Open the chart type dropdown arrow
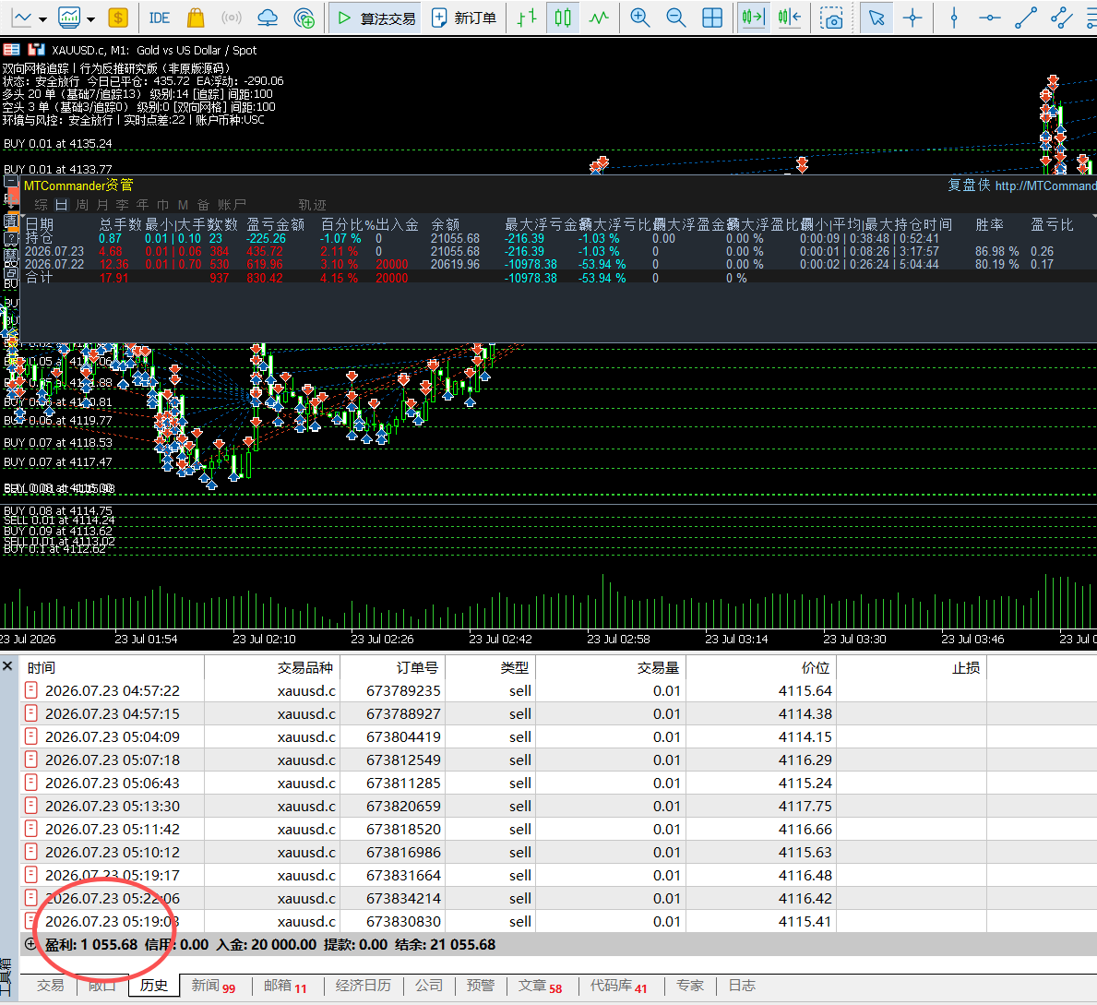Viewport: 1097px width, 1005px height. tap(42, 18)
